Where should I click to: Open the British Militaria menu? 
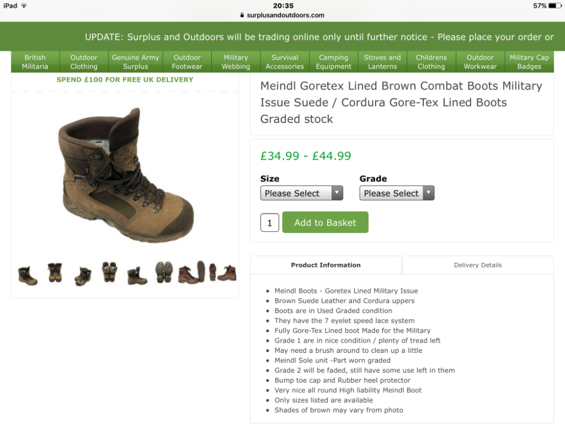[x=35, y=62]
